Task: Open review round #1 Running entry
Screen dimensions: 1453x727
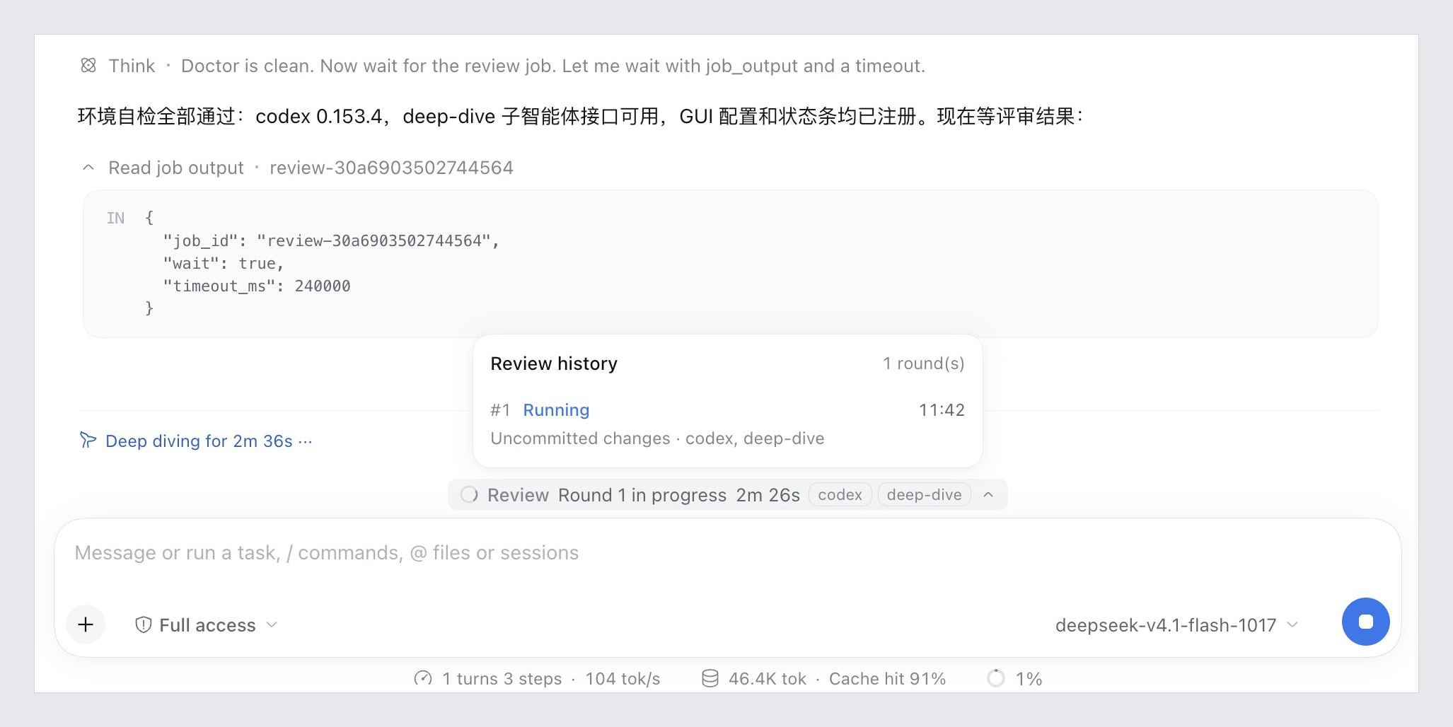Action: coord(727,424)
